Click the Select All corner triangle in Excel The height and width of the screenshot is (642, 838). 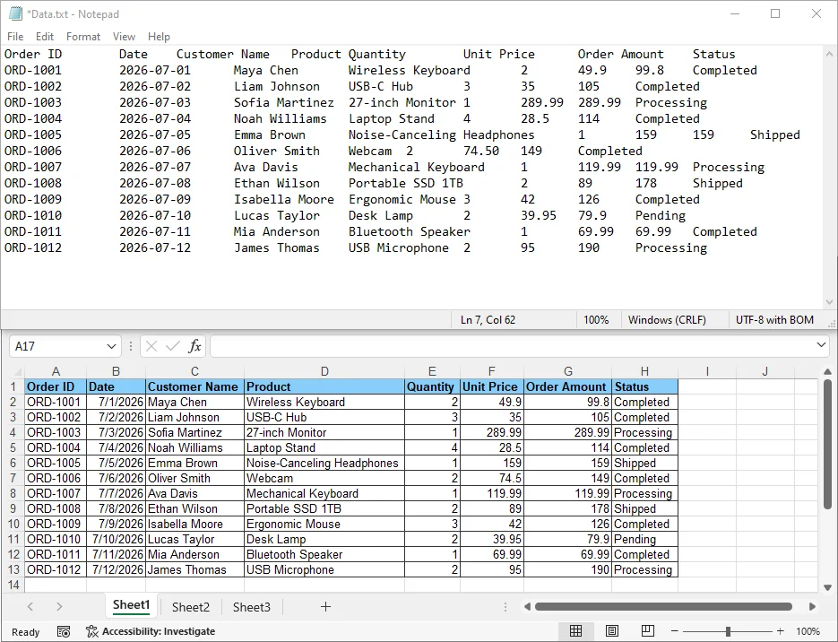click(x=17, y=371)
